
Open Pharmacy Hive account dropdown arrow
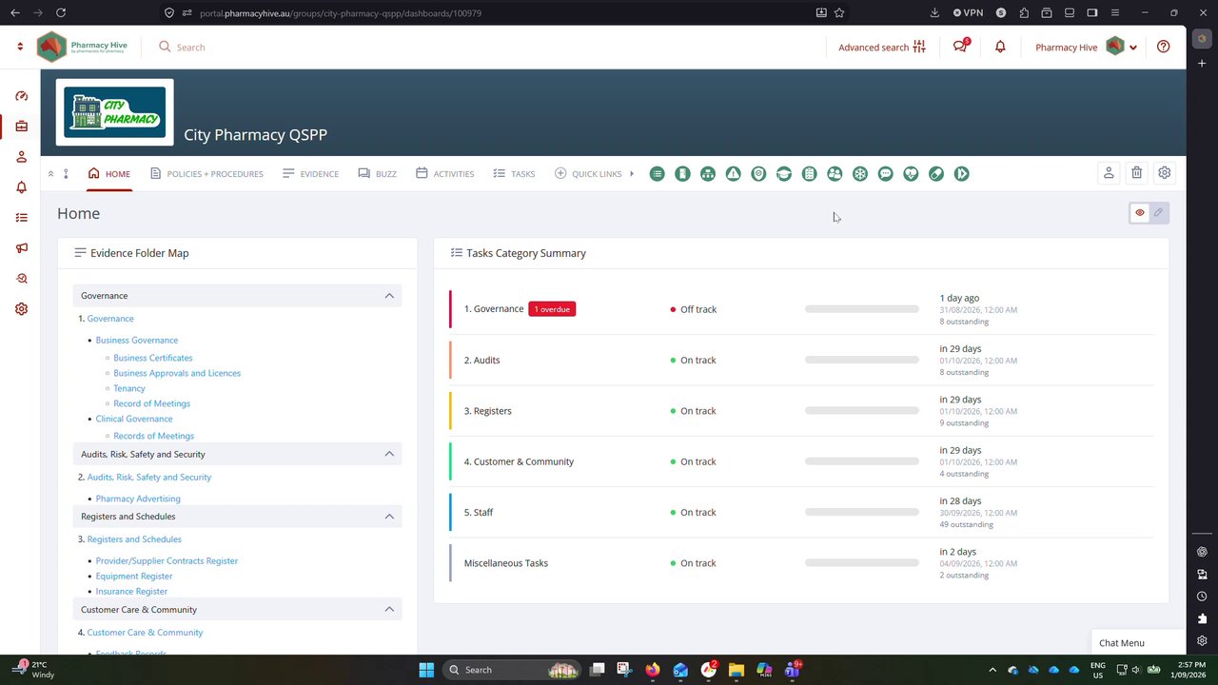(x=1132, y=48)
